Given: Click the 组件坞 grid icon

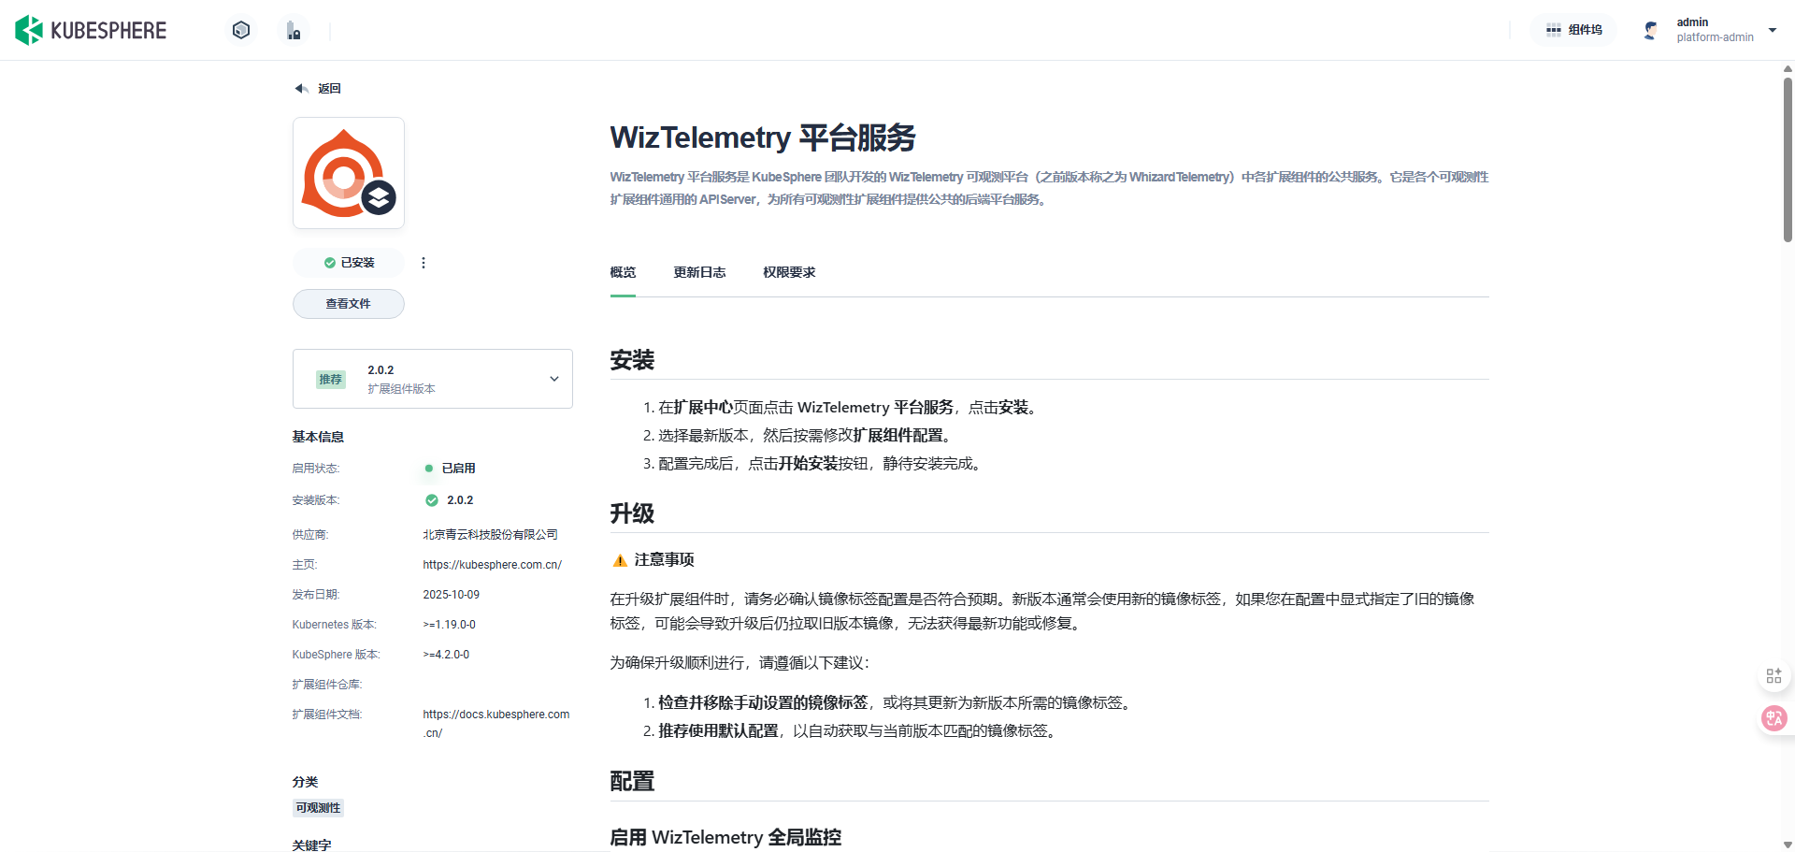Looking at the screenshot, I should coord(1553,30).
